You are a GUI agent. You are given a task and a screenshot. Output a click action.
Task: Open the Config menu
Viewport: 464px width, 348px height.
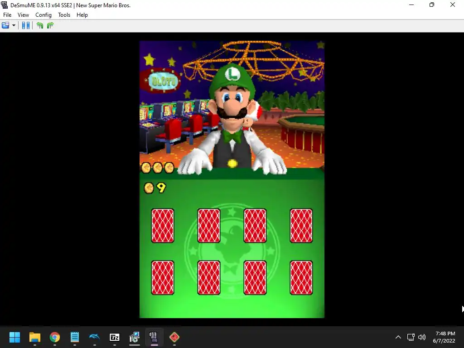[x=43, y=15]
